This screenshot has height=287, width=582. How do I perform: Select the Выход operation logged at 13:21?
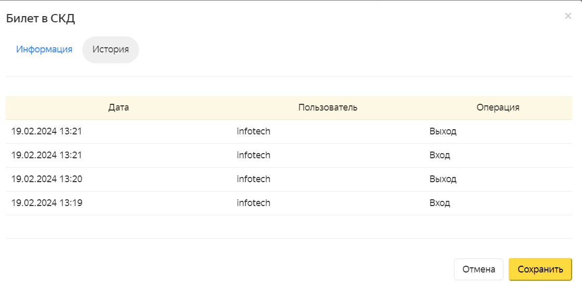(x=443, y=132)
